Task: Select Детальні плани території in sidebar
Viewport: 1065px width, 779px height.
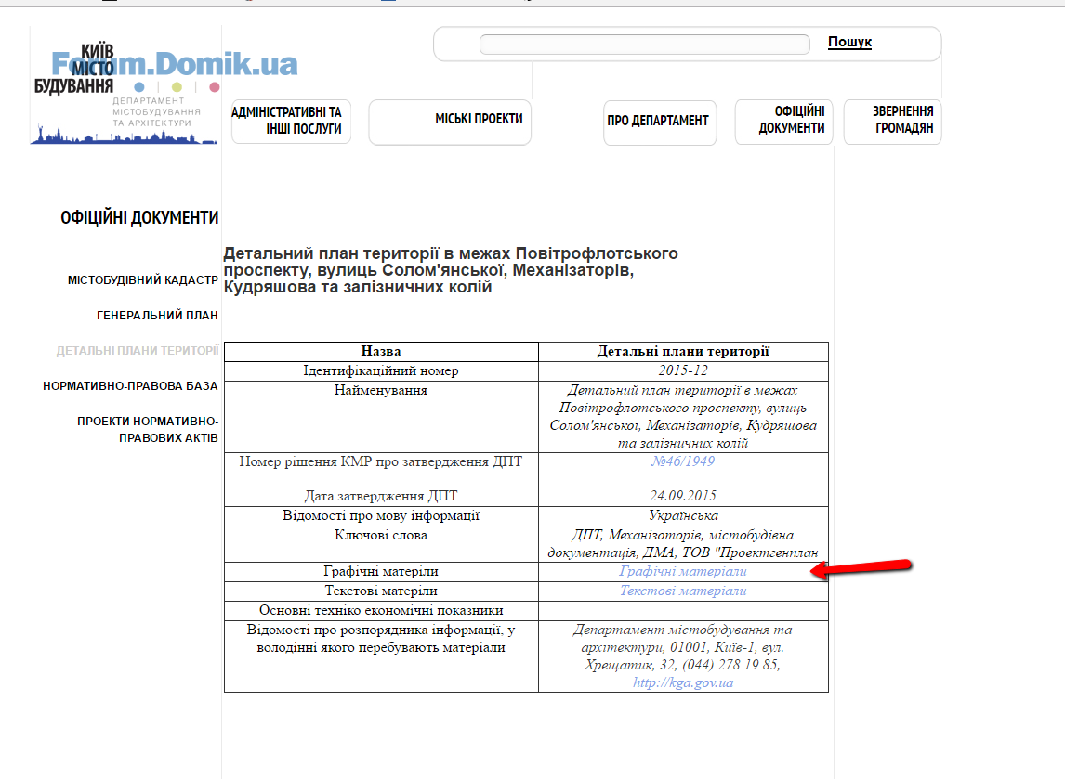Action: point(138,351)
